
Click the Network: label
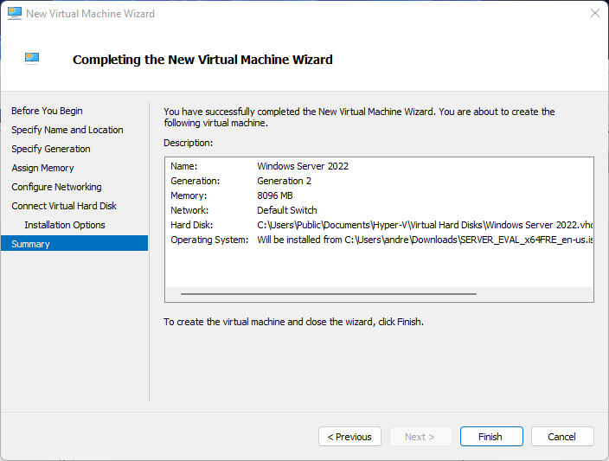click(189, 210)
